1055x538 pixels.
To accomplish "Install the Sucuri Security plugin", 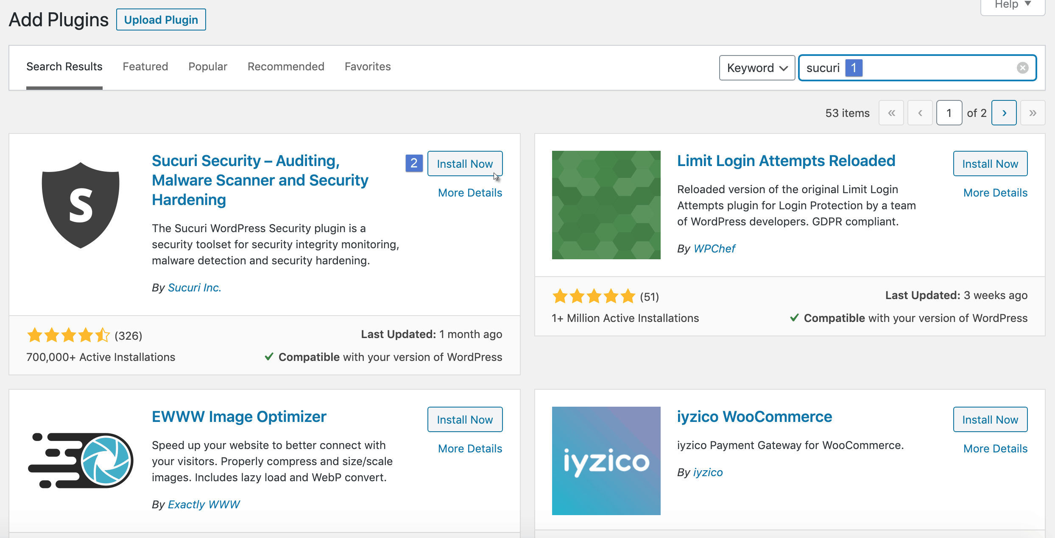I will tap(465, 164).
